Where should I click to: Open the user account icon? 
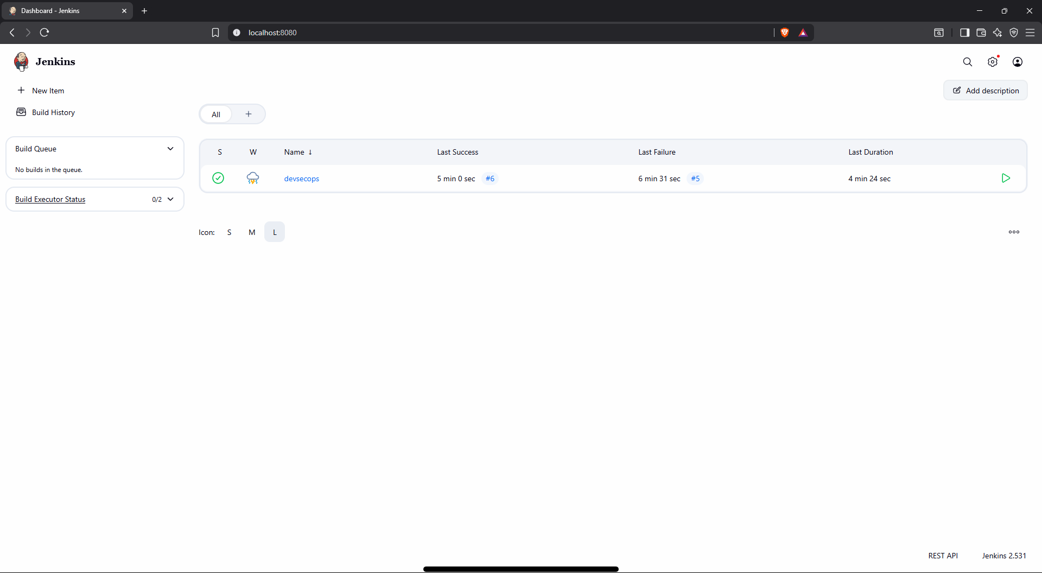(x=1017, y=62)
